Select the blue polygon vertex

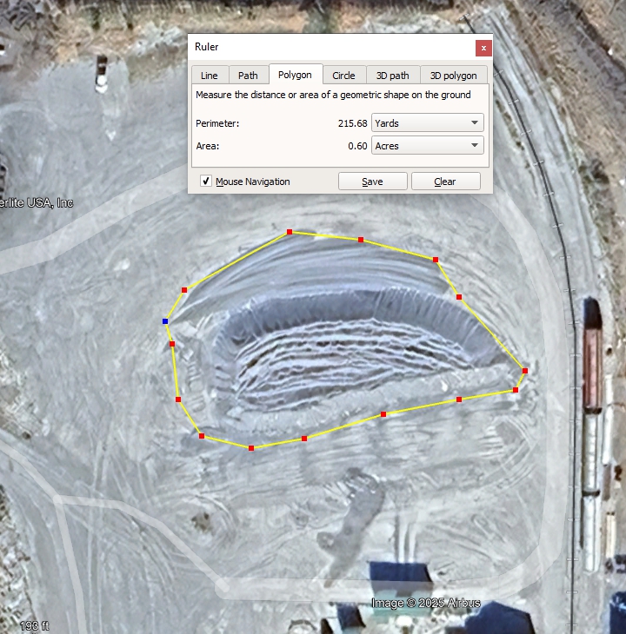pos(165,321)
